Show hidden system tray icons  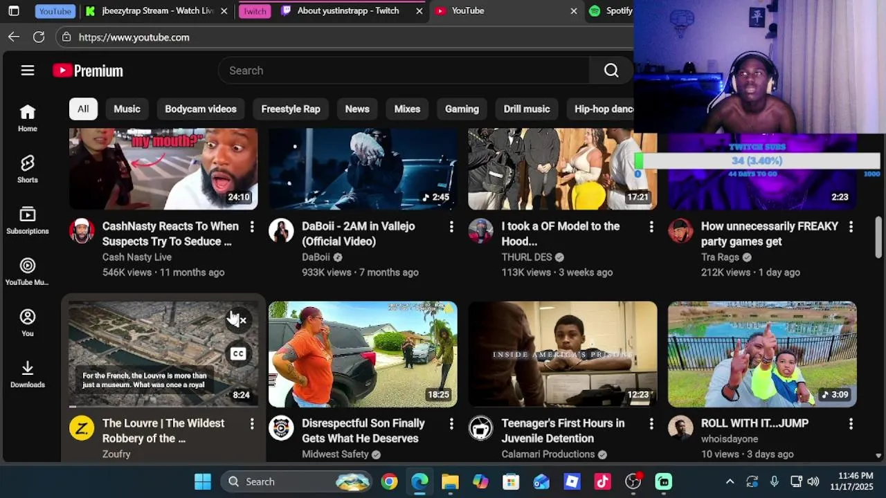pos(730,481)
